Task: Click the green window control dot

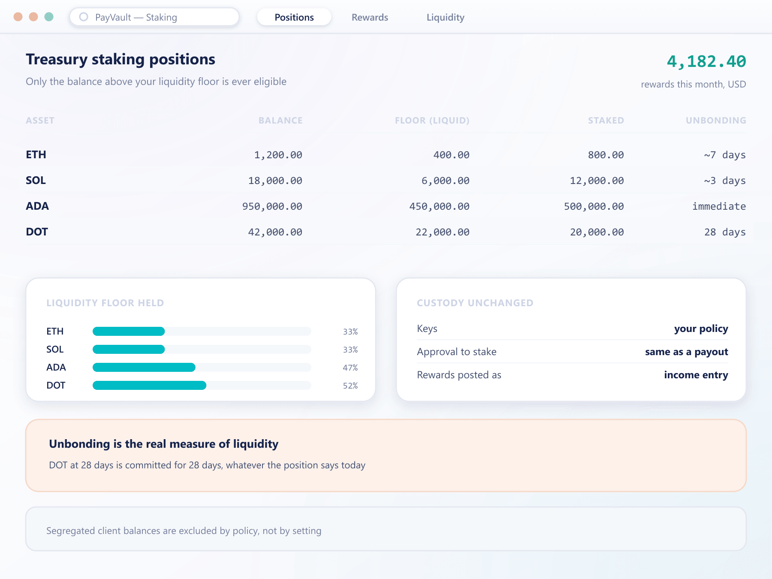Action: (49, 17)
